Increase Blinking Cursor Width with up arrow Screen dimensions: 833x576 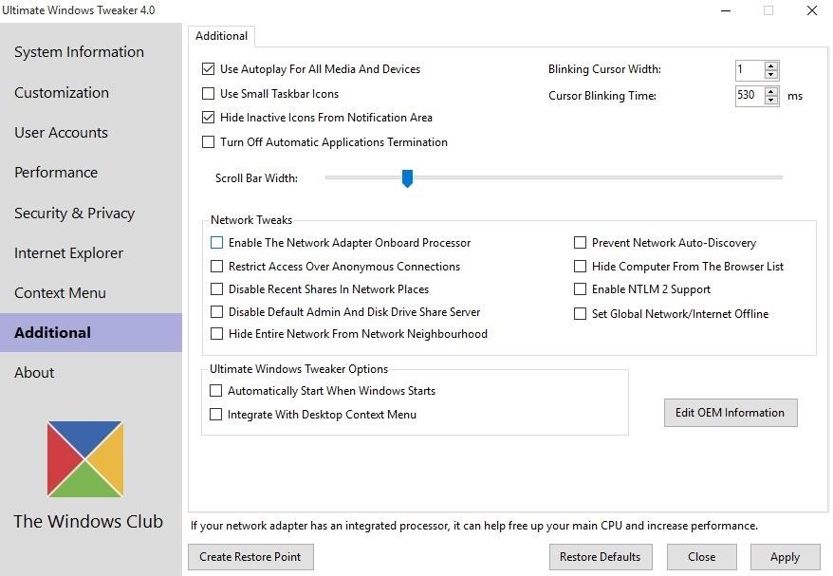[770, 65]
